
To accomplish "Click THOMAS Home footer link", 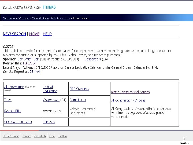I will point(11,136).
